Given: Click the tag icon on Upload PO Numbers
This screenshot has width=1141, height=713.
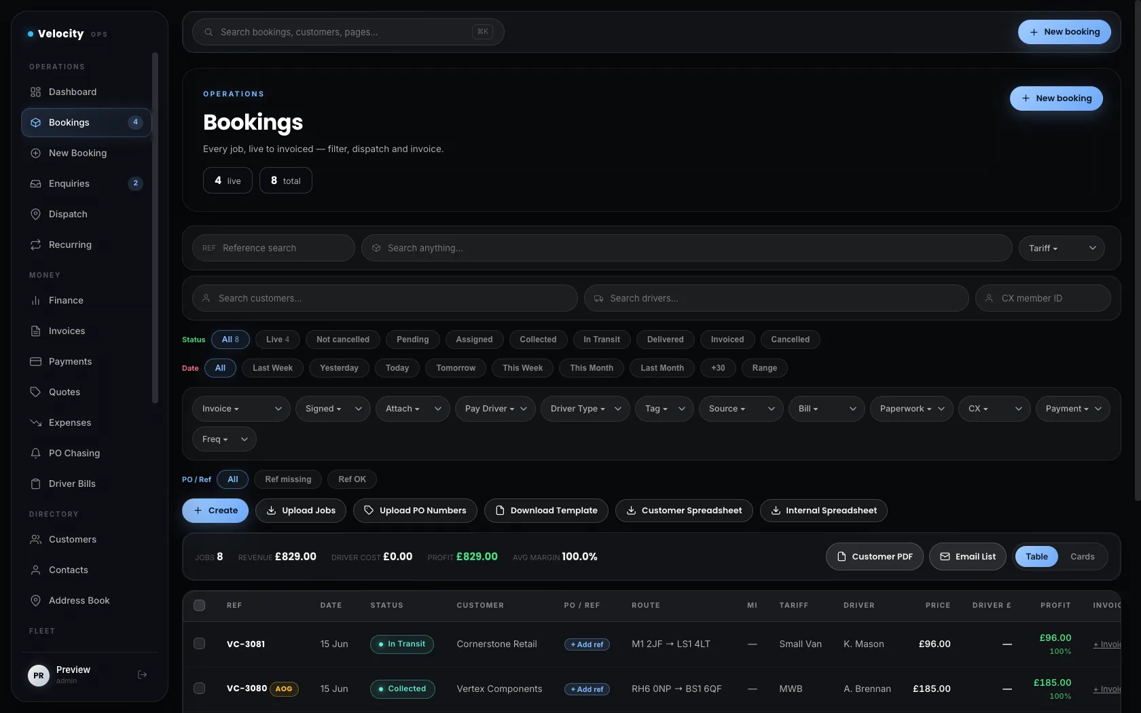Looking at the screenshot, I should pos(369,510).
